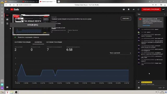
Task: Click the system tray clock
Action: 162,92
